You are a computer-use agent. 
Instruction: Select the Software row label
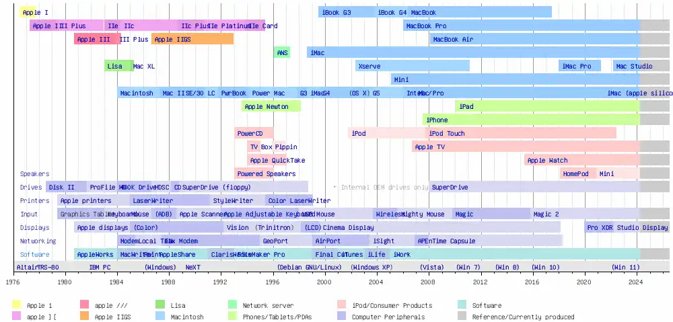pos(35,255)
